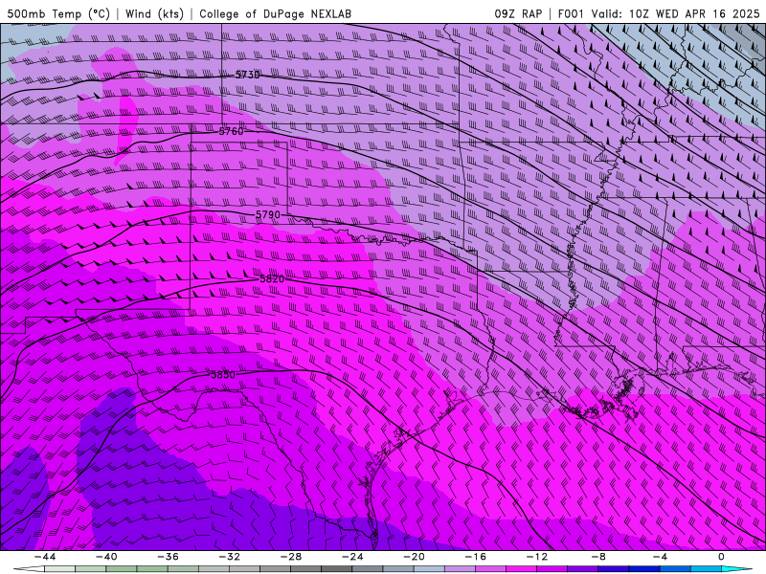
Task: Click the 0 color scale label
Action: pyautogui.click(x=721, y=557)
